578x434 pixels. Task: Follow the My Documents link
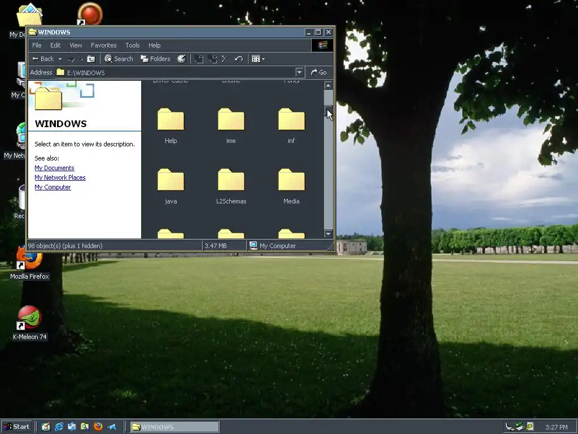[x=54, y=168]
